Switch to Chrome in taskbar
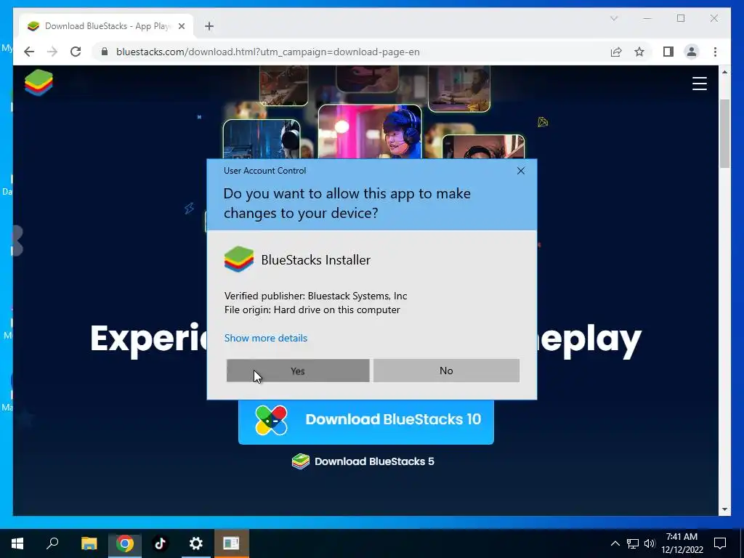This screenshot has width=744, height=558. coord(125,543)
